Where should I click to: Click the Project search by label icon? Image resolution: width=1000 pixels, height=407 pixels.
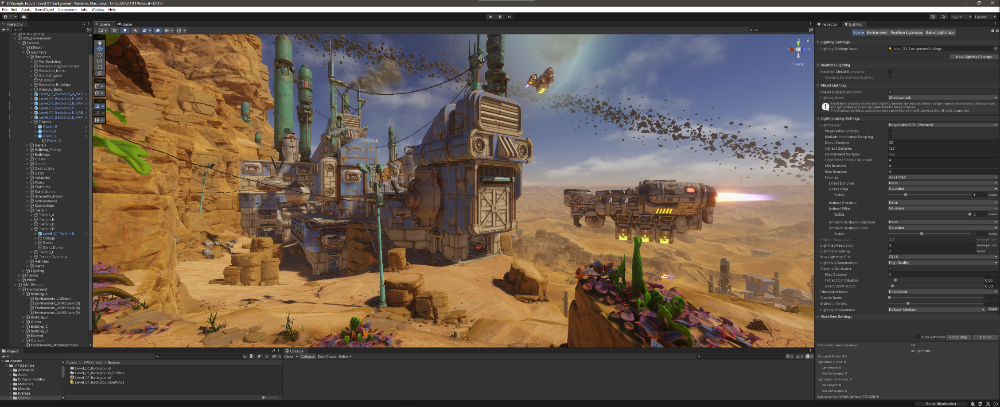259,356
